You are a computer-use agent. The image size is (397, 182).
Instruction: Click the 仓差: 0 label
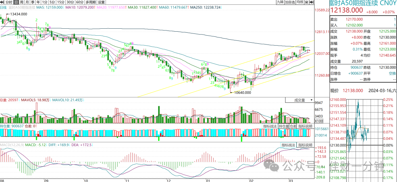tap(30, 126)
